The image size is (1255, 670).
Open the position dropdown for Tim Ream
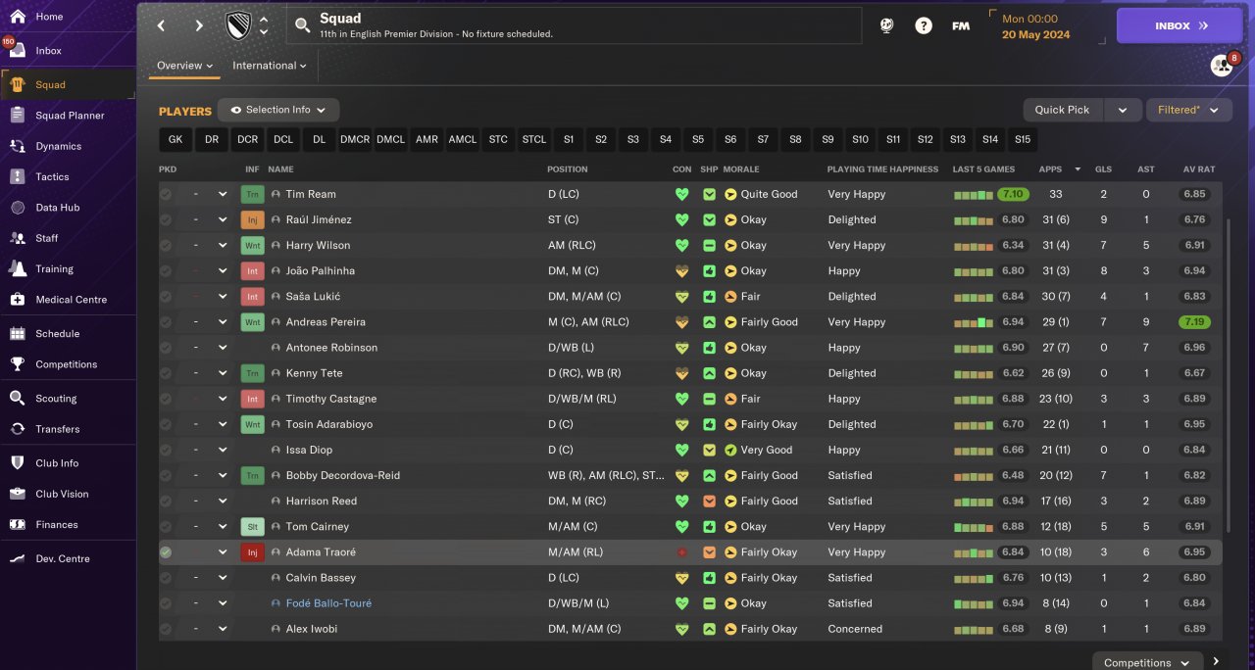click(223, 194)
